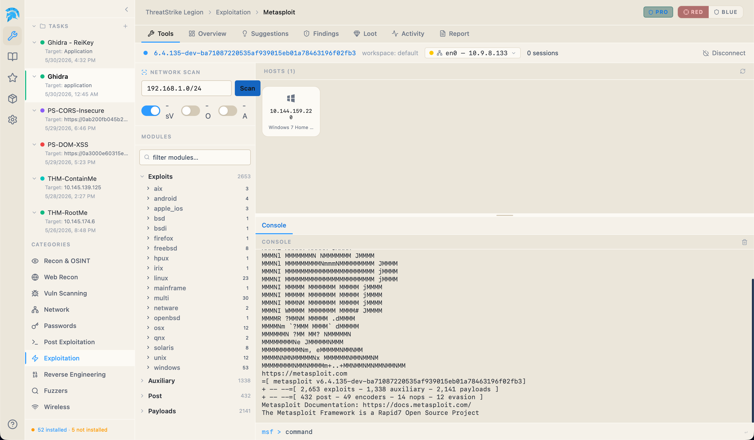This screenshot has width=754, height=440.
Task: Switch to the Activity tab
Action: tap(408, 34)
